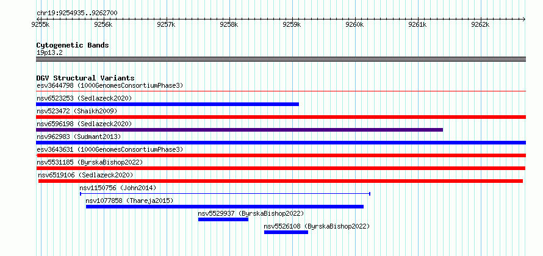Viewport: 543px width, 256px height.
Task: Click the 9261k ruler mark
Action: point(418,24)
